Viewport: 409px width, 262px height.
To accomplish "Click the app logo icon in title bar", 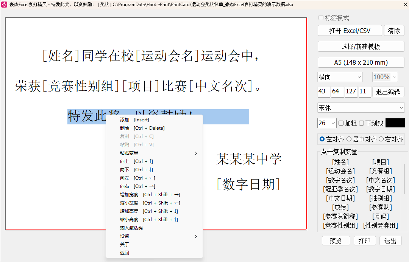I will [x=4, y=5].
